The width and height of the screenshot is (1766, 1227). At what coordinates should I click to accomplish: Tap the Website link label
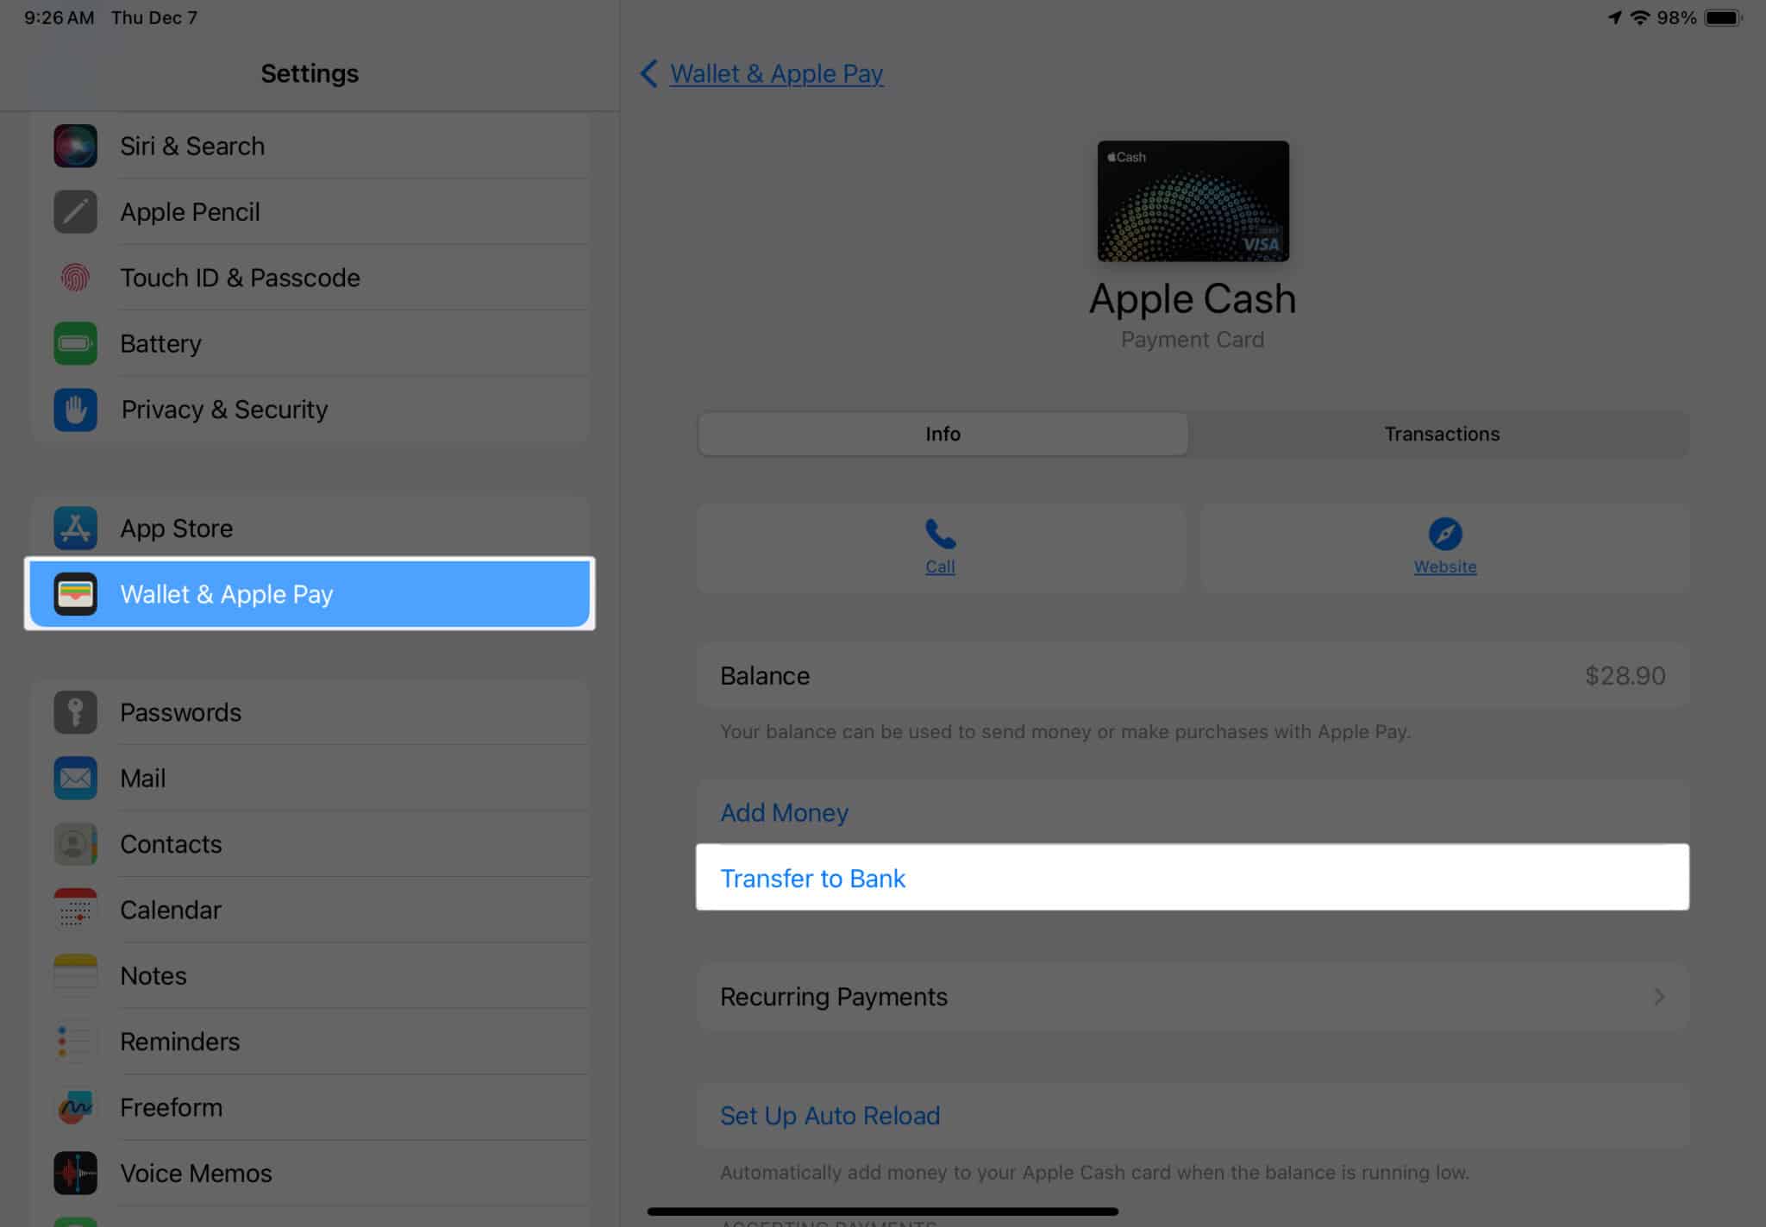tap(1445, 567)
